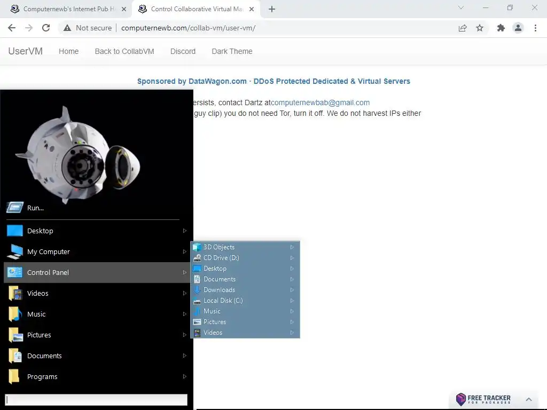Open the Run... command icon
This screenshot has height=410, width=547.
14,208
